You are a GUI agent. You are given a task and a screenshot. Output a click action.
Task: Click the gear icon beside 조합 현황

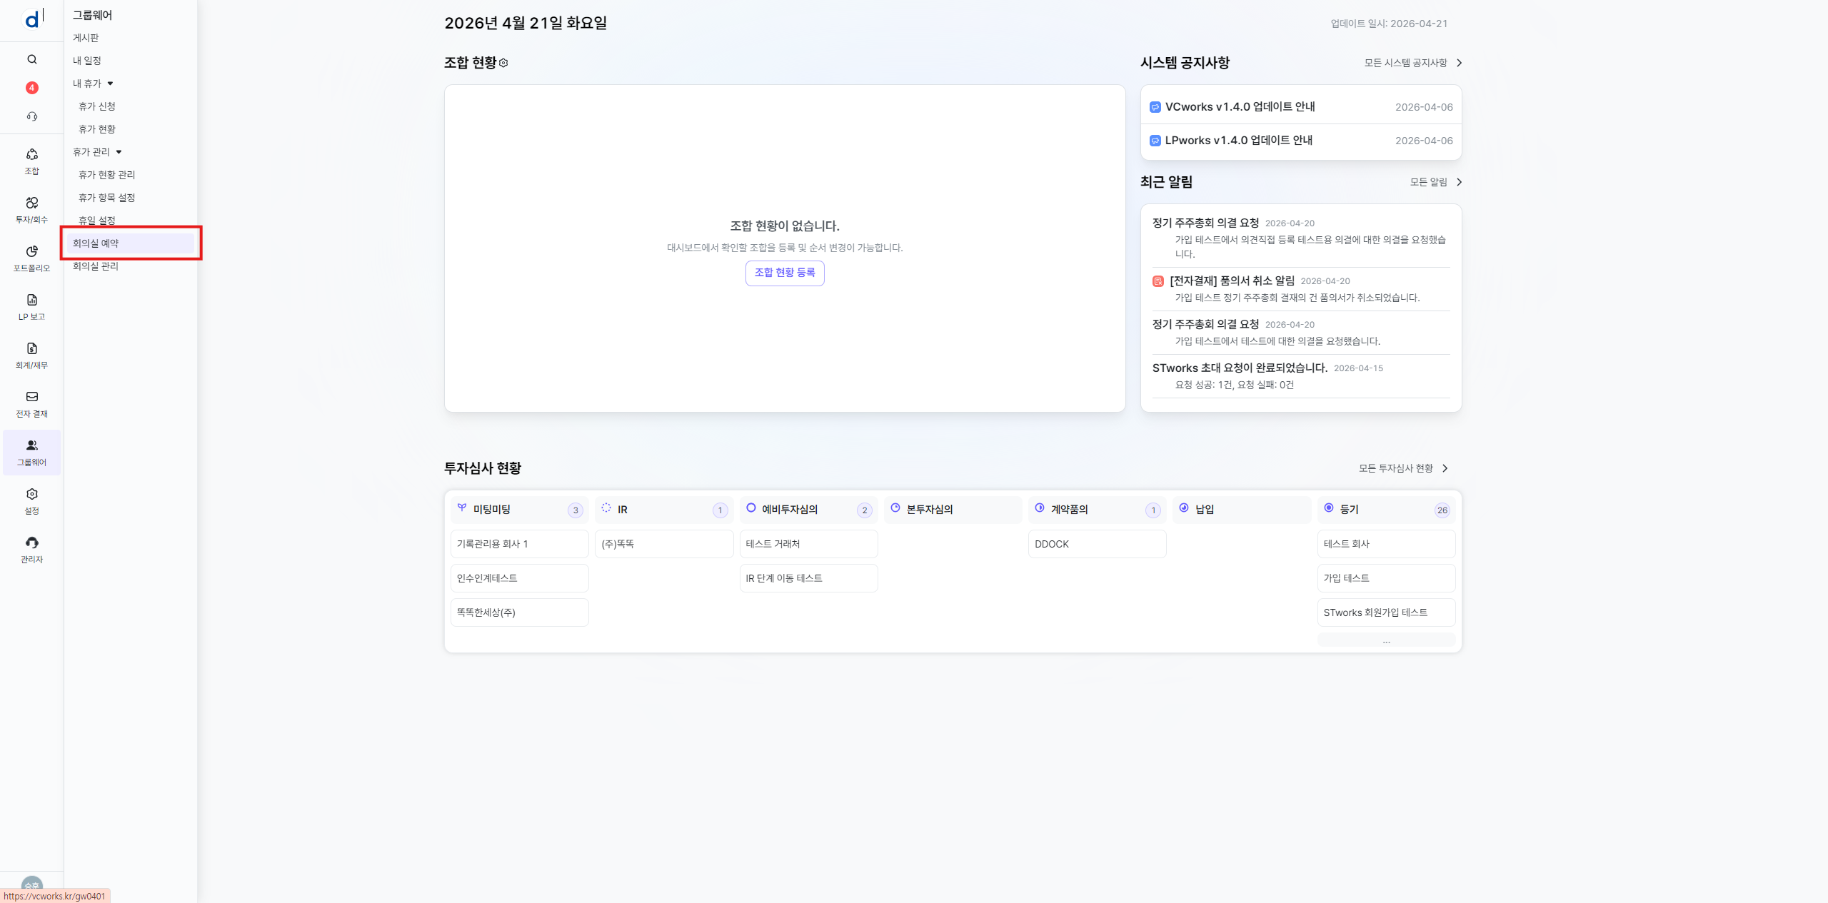[503, 63]
